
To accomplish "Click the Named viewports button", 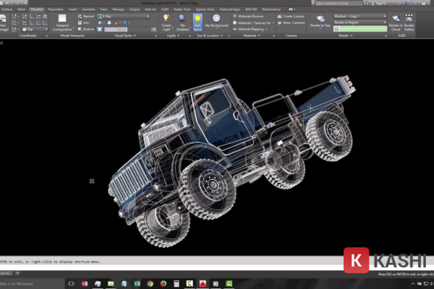I will [86, 15].
